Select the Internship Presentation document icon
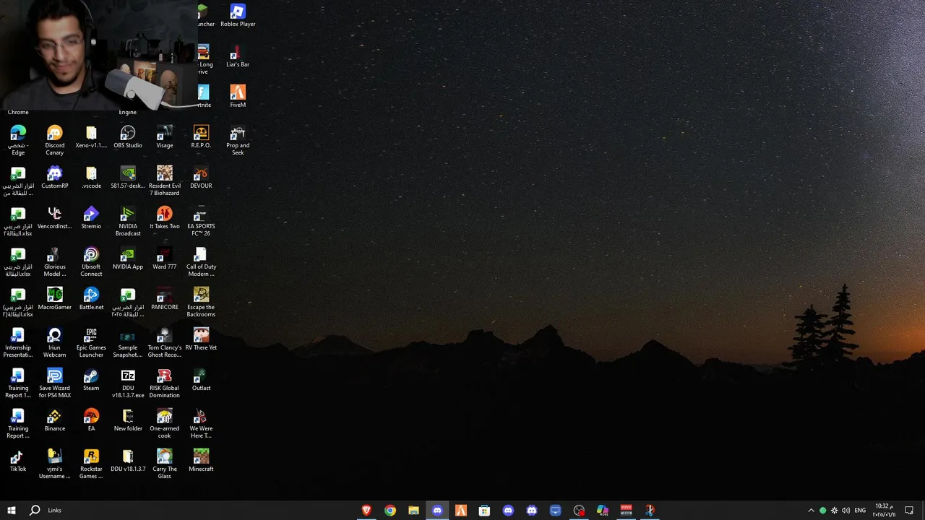This screenshot has width=925, height=520. click(18, 342)
